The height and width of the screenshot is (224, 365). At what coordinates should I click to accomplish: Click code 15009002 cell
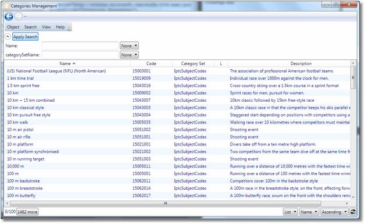coord(141,93)
